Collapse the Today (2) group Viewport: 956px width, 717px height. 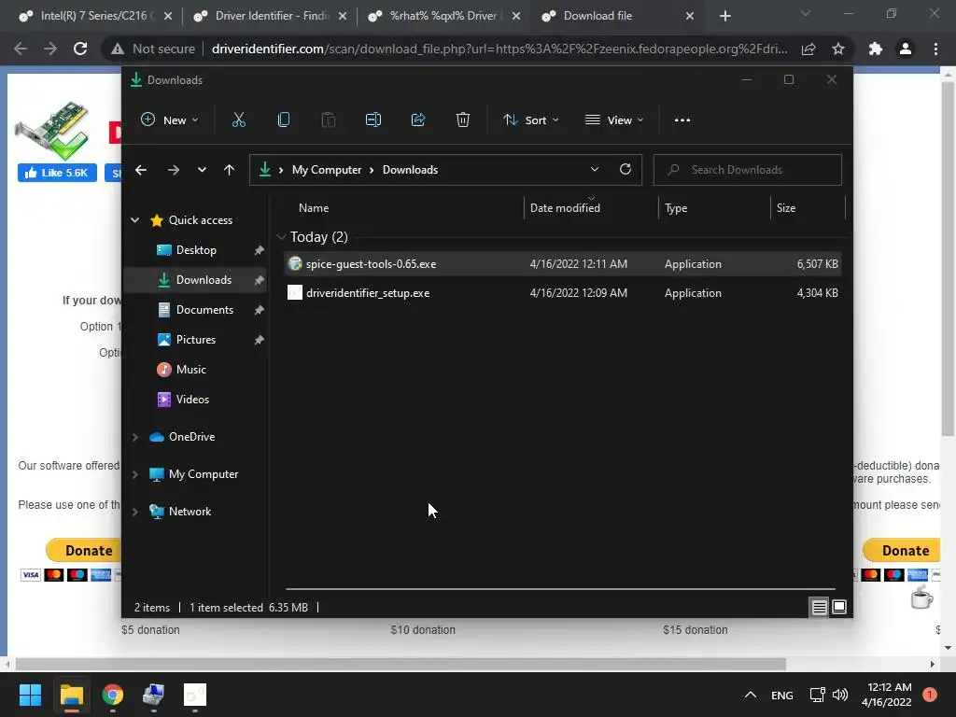(x=281, y=236)
